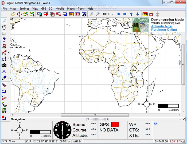Click the mobile device window icon
The width and height of the screenshot is (187, 144).
[39, 14]
